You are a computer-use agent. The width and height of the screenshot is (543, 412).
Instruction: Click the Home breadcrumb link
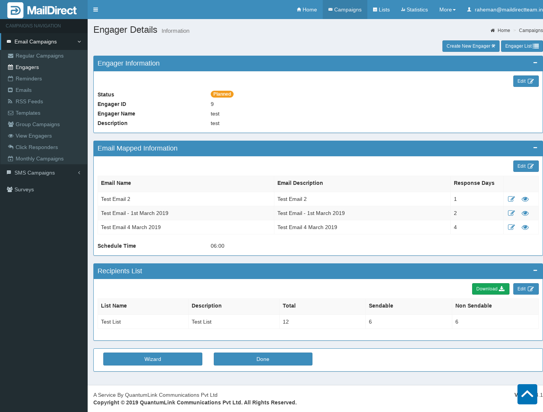[503, 30]
